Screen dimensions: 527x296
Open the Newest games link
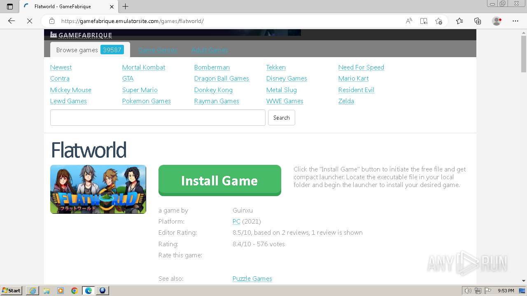[61, 67]
